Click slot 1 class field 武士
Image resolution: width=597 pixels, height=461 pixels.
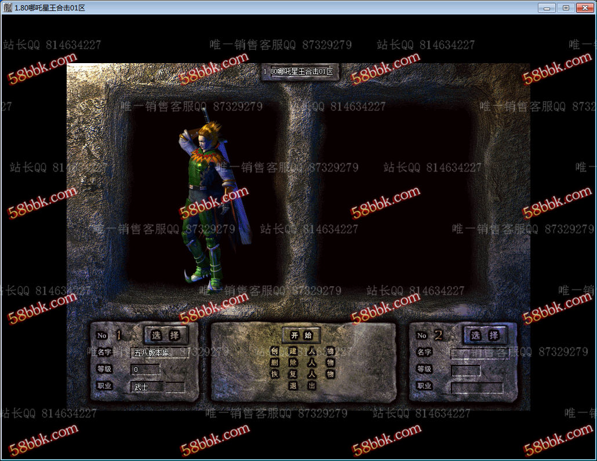click(158, 387)
